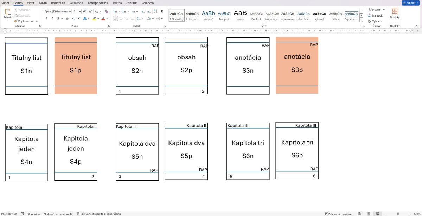Image resolution: width=422 pixels, height=216 pixels.
Task: Decrease font size with the smaller A icon
Action: pos(90,11)
